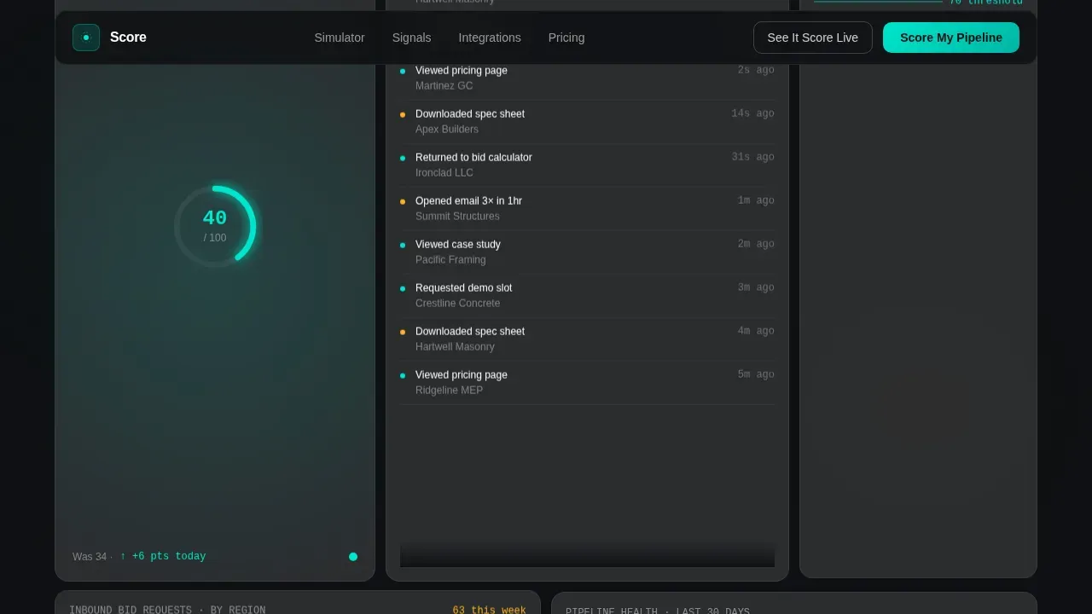Click the teal dot beside Martinez GC activity

[403, 72]
